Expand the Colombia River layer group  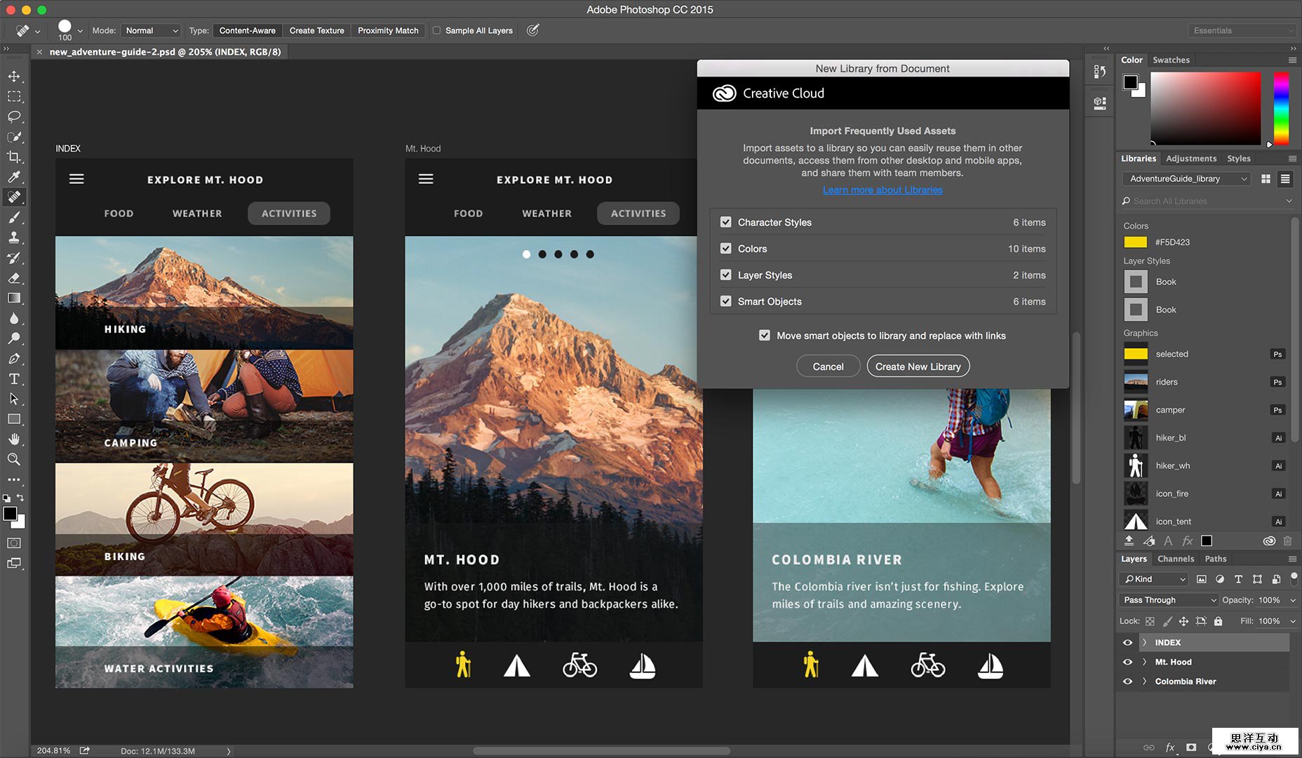[1144, 681]
